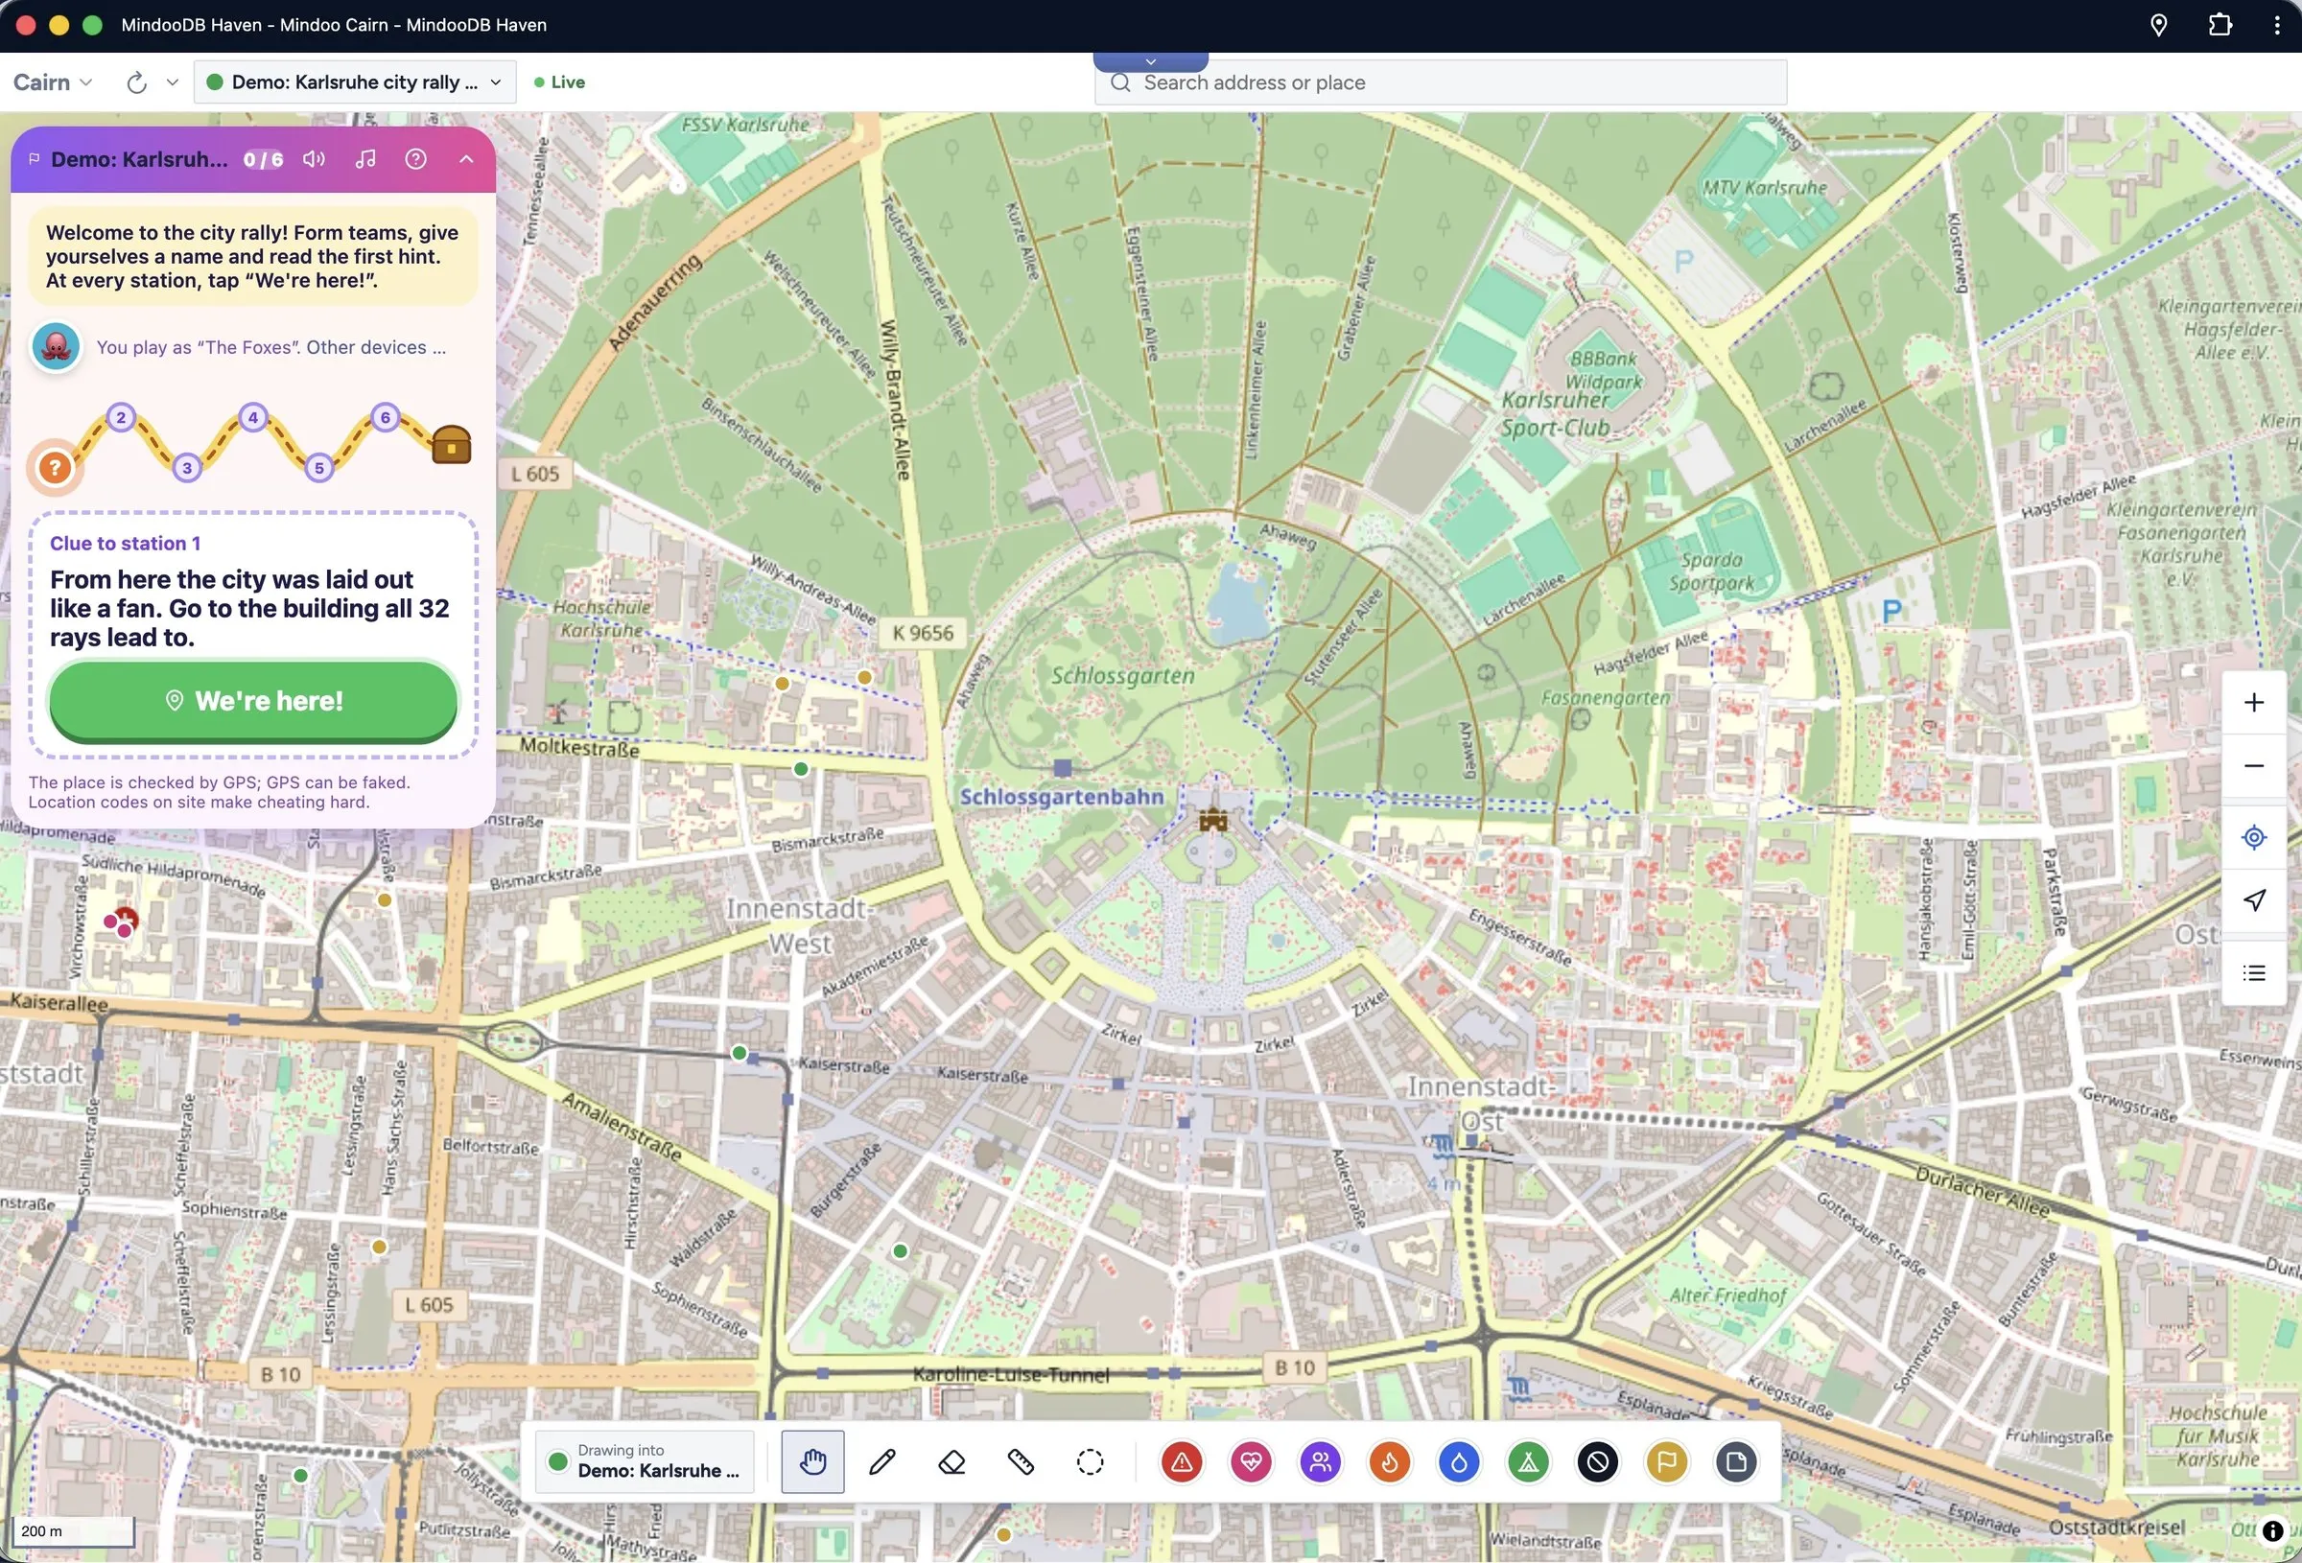
Task: Open the Cairn app dropdown
Action: pos(53,82)
